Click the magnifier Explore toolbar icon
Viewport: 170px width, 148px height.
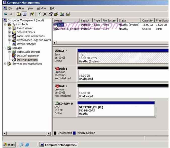62,14
